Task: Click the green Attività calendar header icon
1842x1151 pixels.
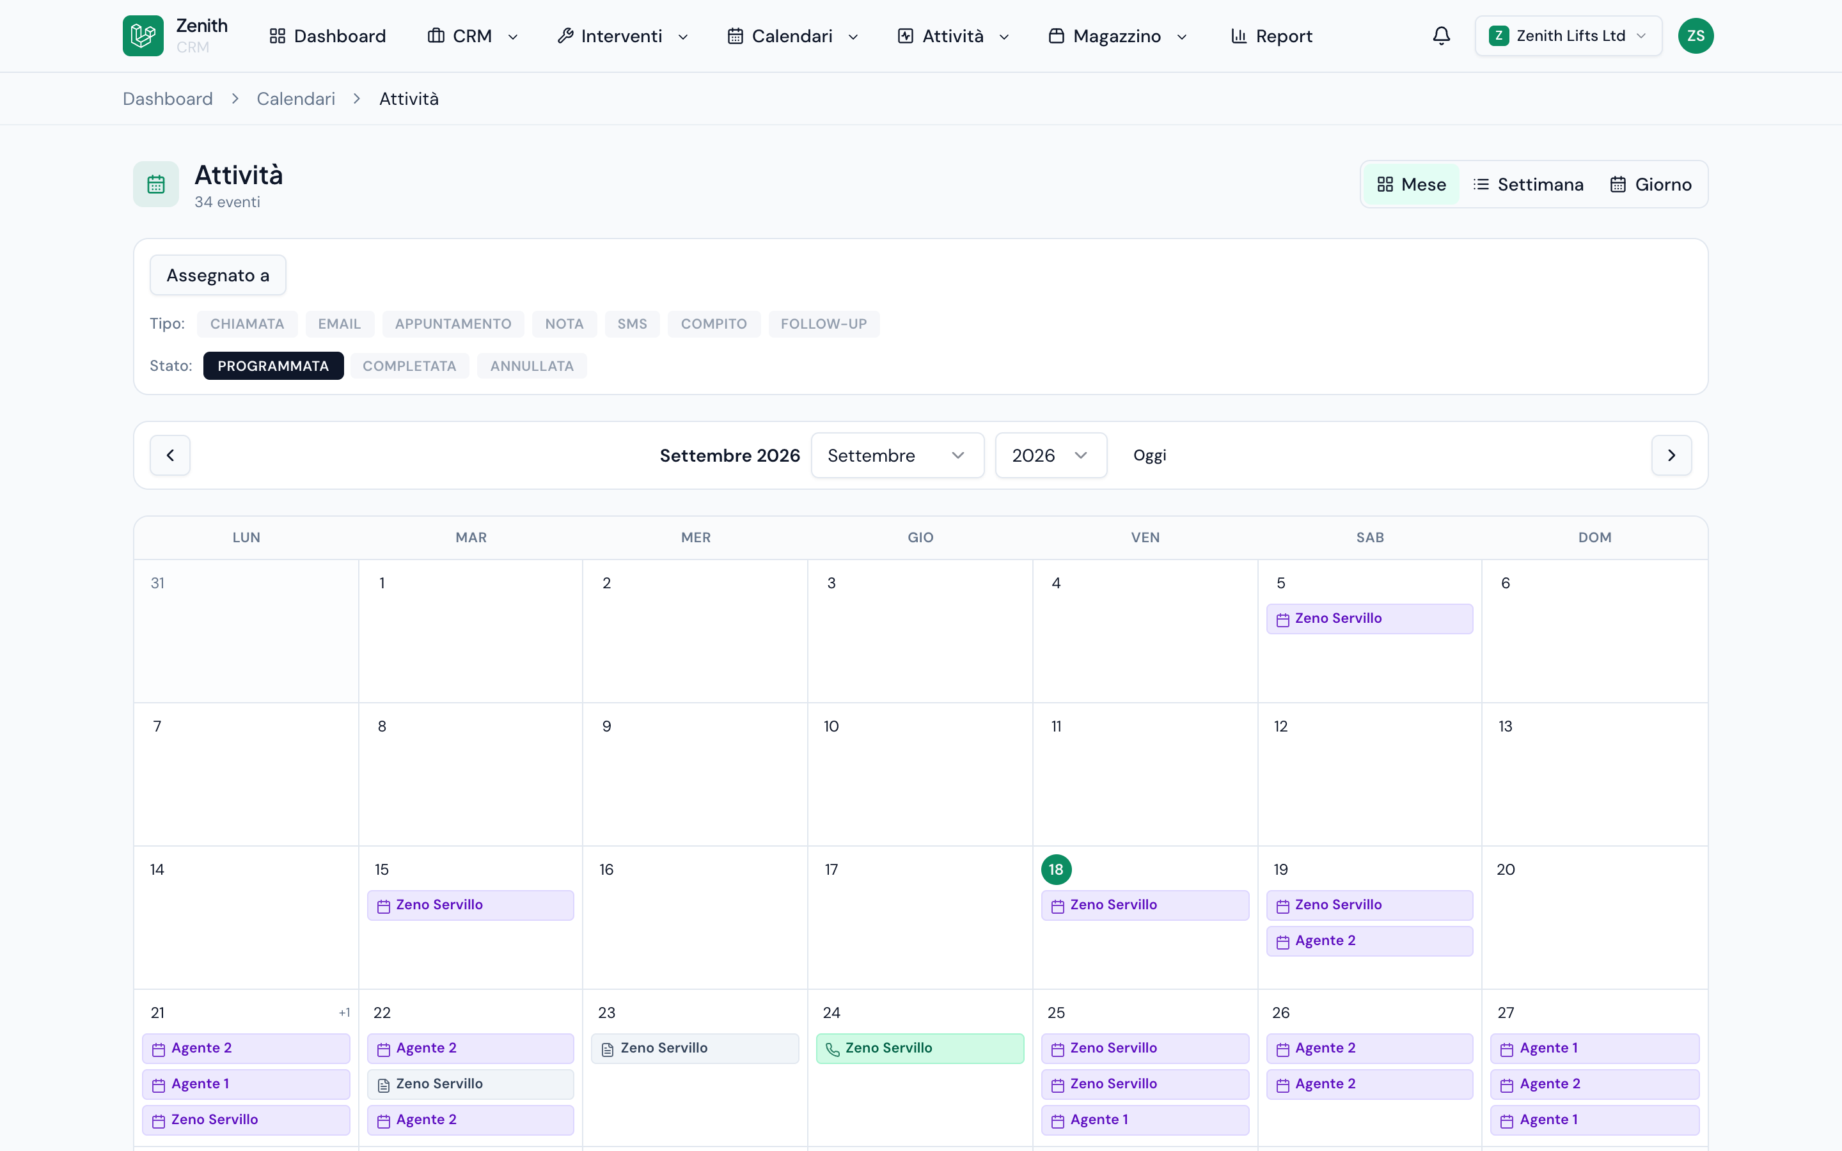Action: (x=156, y=184)
